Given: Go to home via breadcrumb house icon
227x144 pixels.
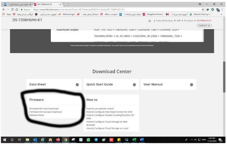Looking at the screenshot, I should coord(150,21).
